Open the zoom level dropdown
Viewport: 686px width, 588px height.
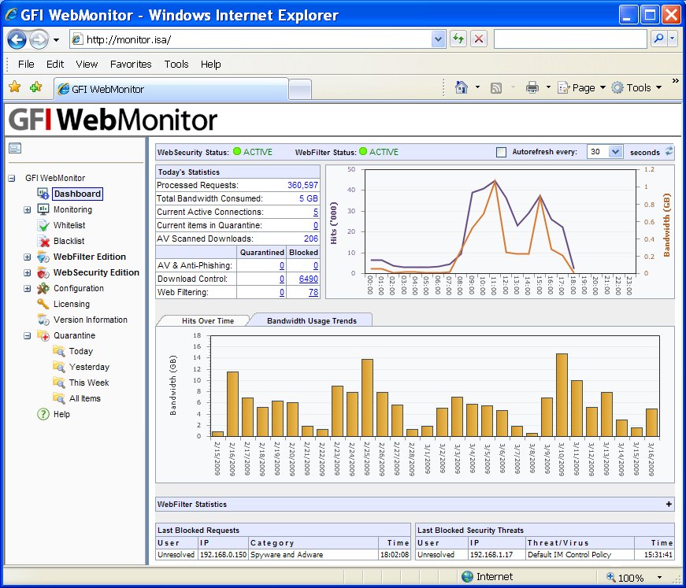coord(659,578)
